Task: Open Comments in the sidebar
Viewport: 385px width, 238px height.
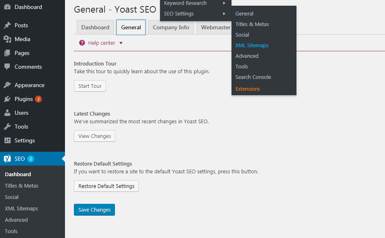Action: [32, 67]
